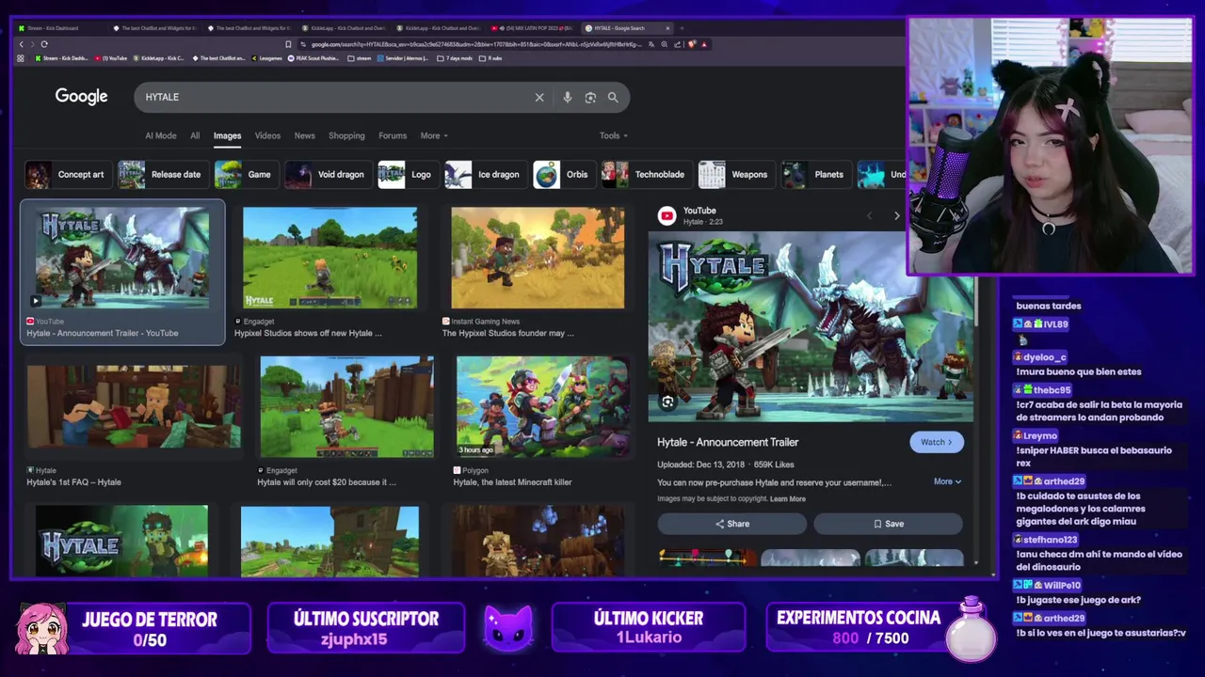1205x677 pixels.
Task: Click the Google logo
Action: (x=81, y=96)
